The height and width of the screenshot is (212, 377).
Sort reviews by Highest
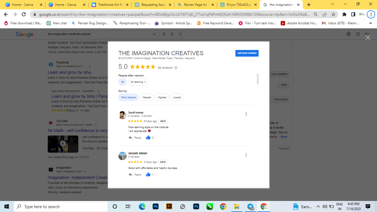162,97
